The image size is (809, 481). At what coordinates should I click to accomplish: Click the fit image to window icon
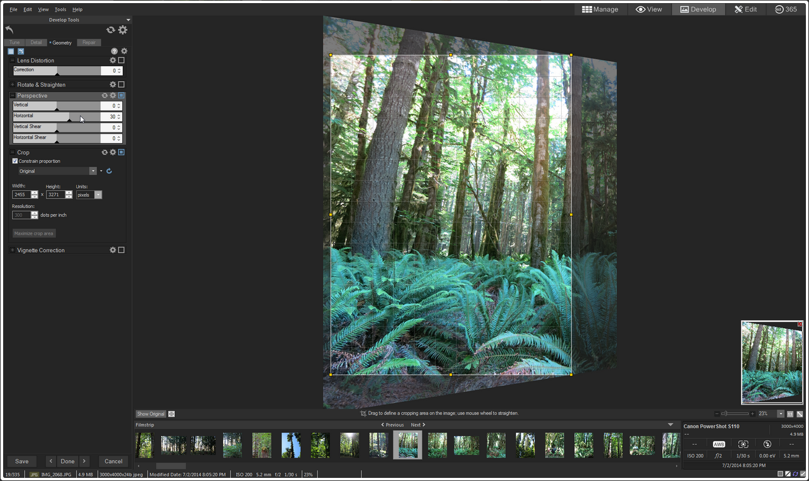point(800,414)
